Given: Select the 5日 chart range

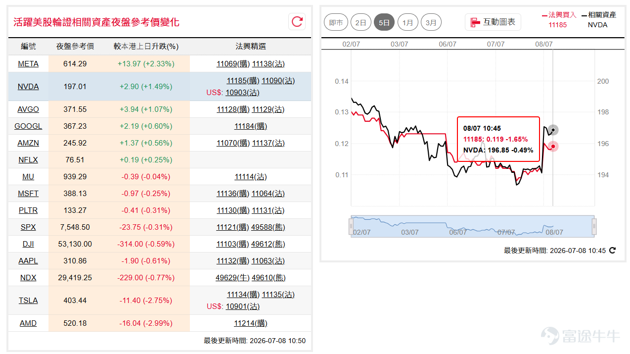Looking at the screenshot, I should [384, 22].
